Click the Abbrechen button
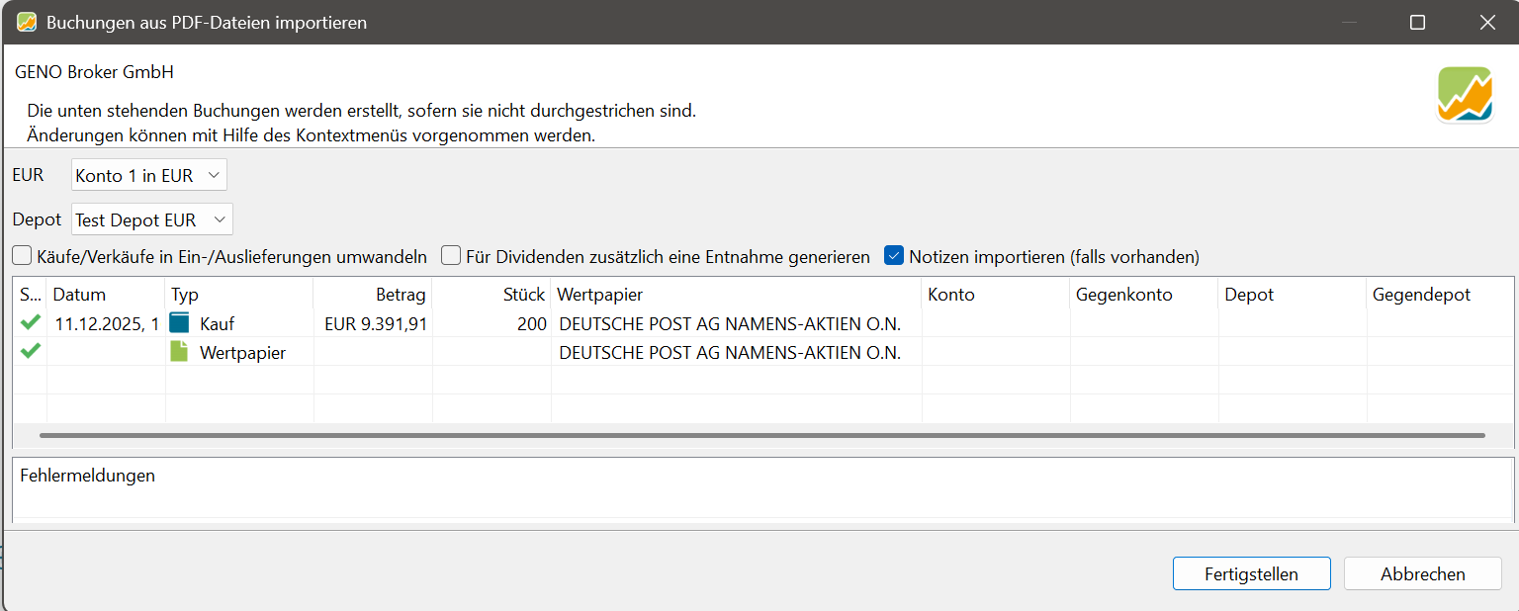This screenshot has width=1519, height=611. (x=1422, y=573)
